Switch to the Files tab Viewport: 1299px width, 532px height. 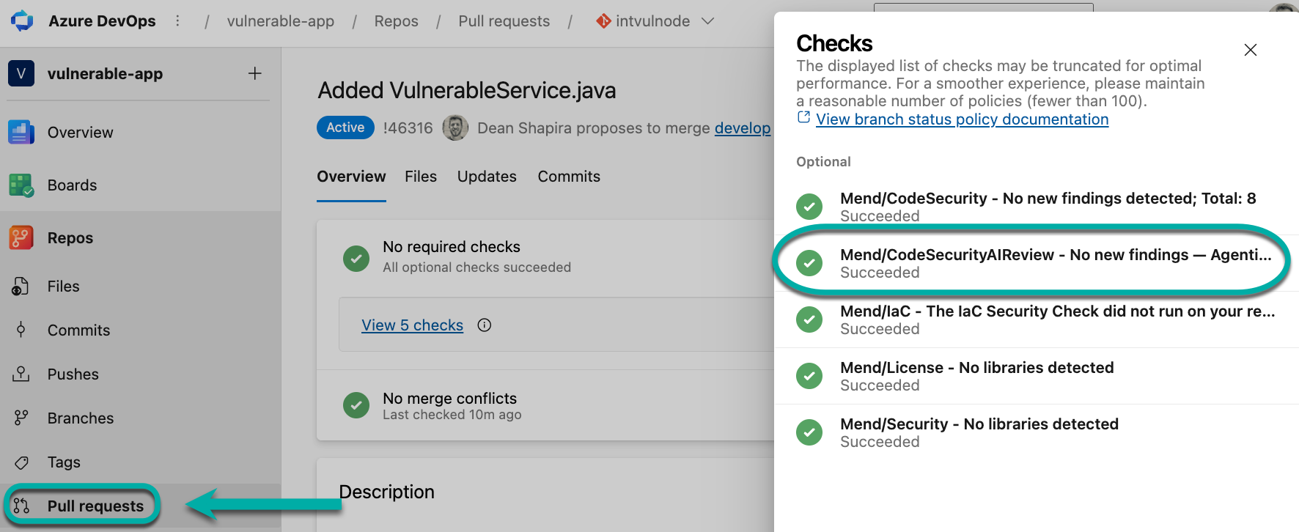point(421,177)
